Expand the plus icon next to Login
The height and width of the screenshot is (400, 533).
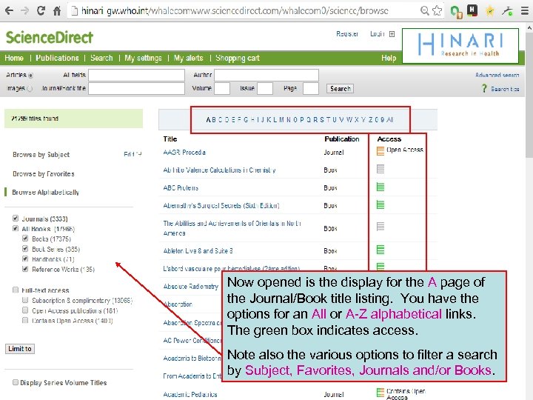click(392, 34)
